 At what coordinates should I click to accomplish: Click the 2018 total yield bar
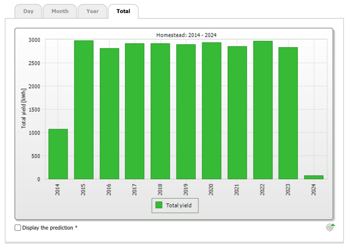[160, 111]
